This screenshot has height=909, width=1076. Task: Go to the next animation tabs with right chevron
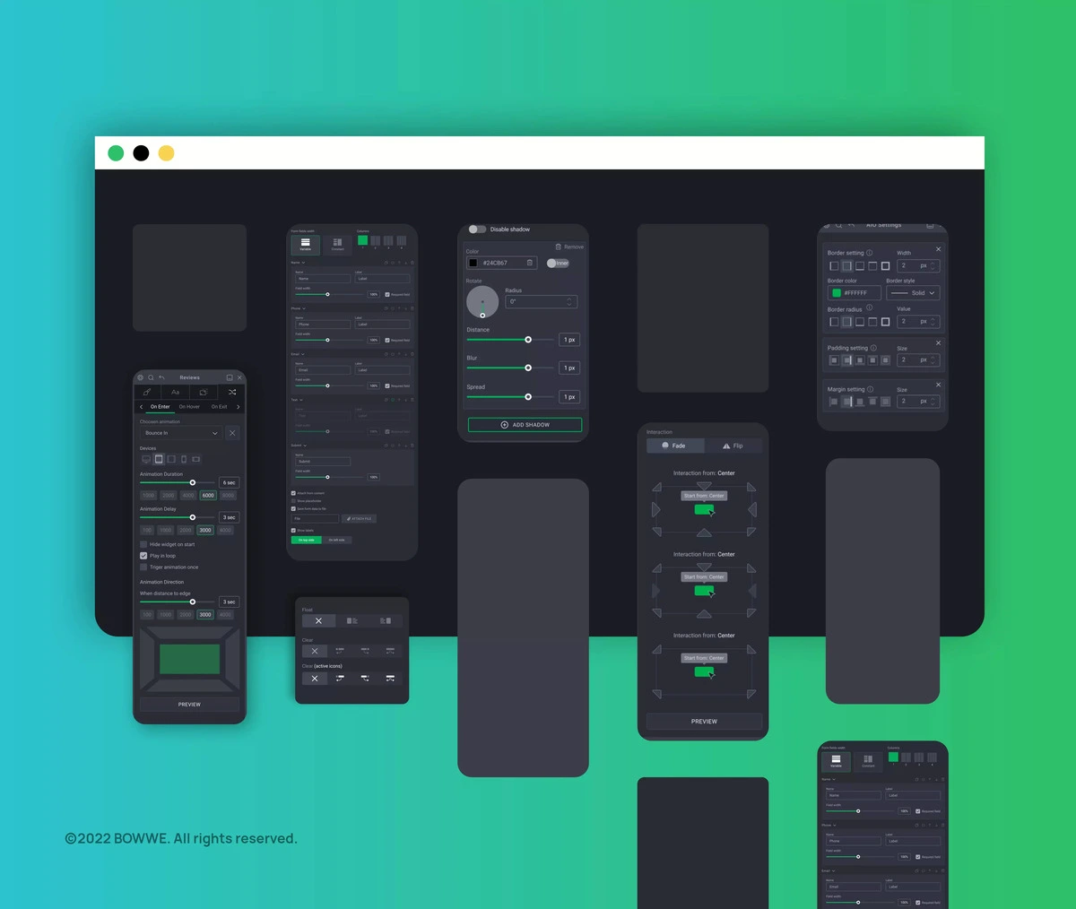(x=238, y=407)
